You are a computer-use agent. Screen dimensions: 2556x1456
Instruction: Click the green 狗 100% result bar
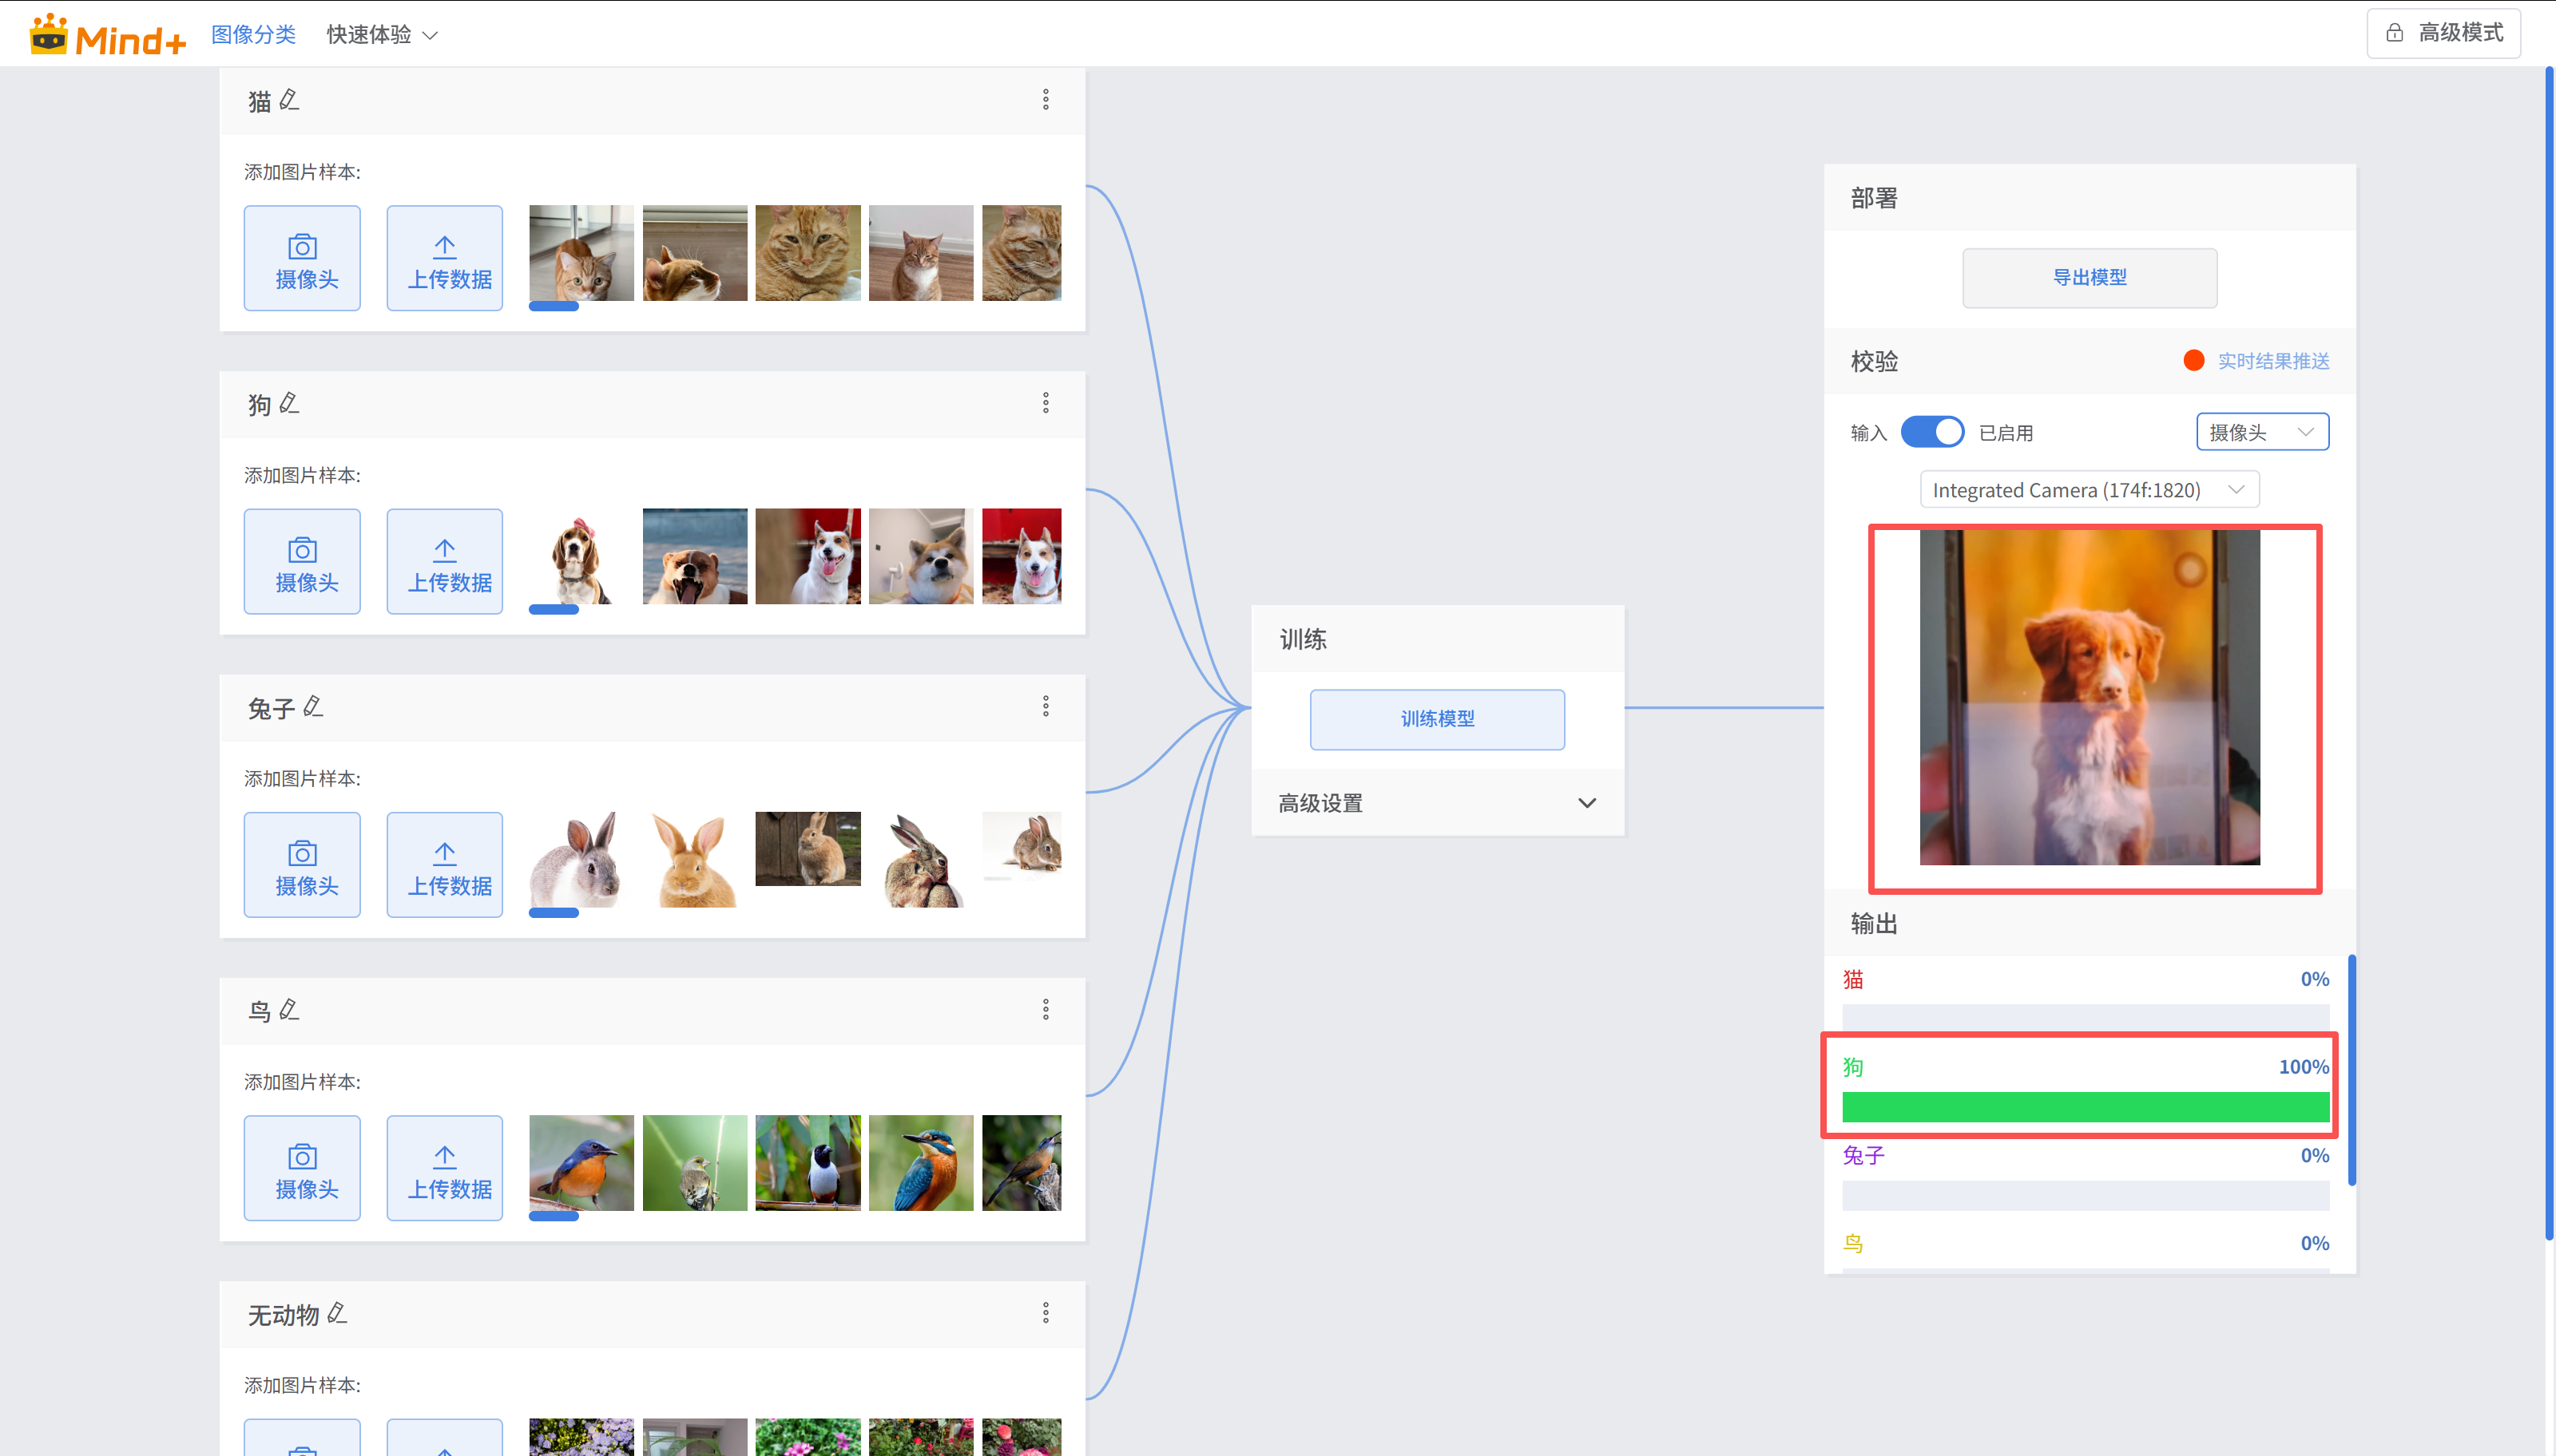2085,1107
